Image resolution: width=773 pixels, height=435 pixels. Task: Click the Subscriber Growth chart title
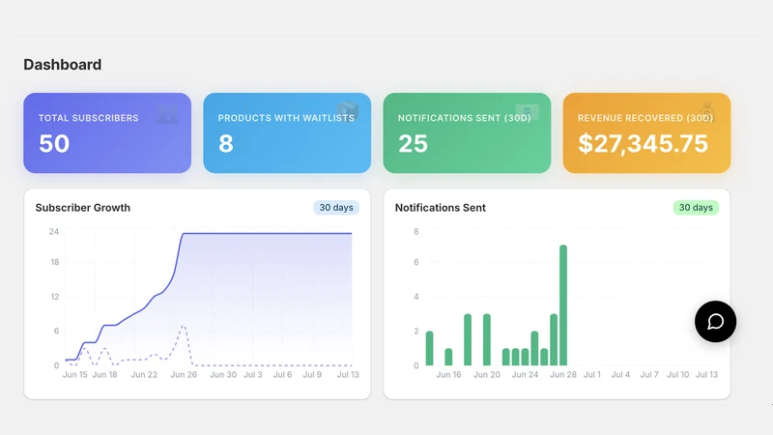click(x=83, y=208)
